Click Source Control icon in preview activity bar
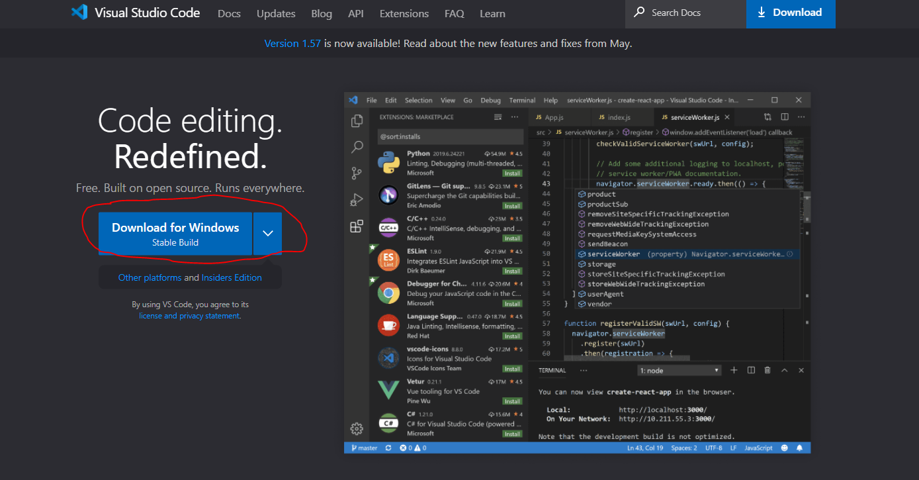919x480 pixels. (x=357, y=173)
